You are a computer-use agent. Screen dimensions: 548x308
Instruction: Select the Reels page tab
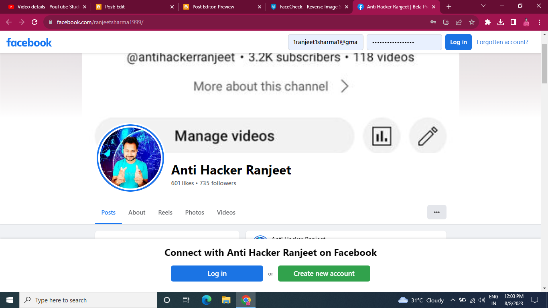pos(165,213)
